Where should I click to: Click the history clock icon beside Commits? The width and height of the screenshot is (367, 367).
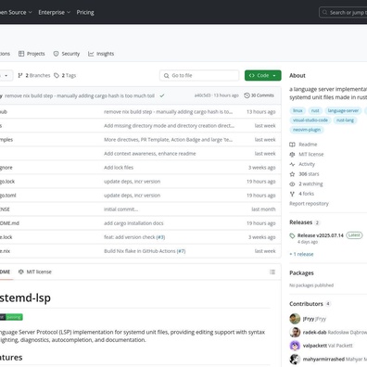tap(247, 95)
